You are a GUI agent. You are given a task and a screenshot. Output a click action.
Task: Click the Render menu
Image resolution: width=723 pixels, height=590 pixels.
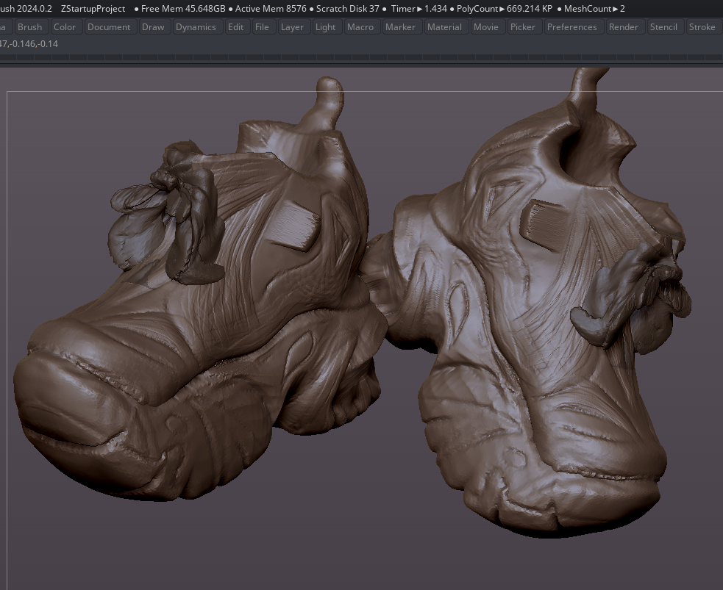click(x=624, y=27)
